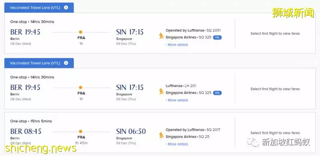Click Singapore Airlines logo in LH 201 flight card
The image size is (320, 156).
coord(161,91)
